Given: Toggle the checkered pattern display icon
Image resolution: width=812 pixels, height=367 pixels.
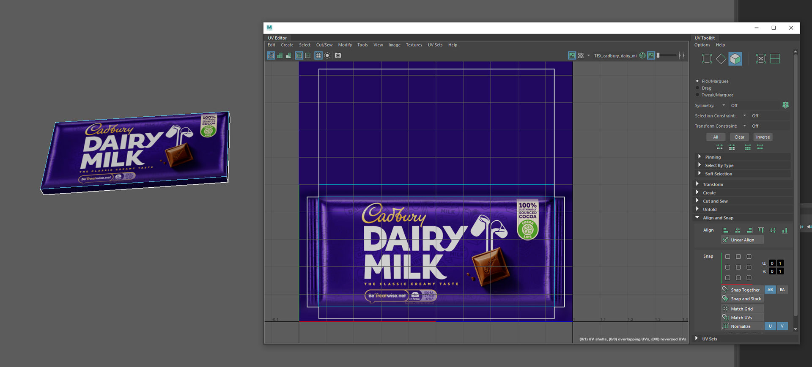Looking at the screenshot, I should 581,55.
